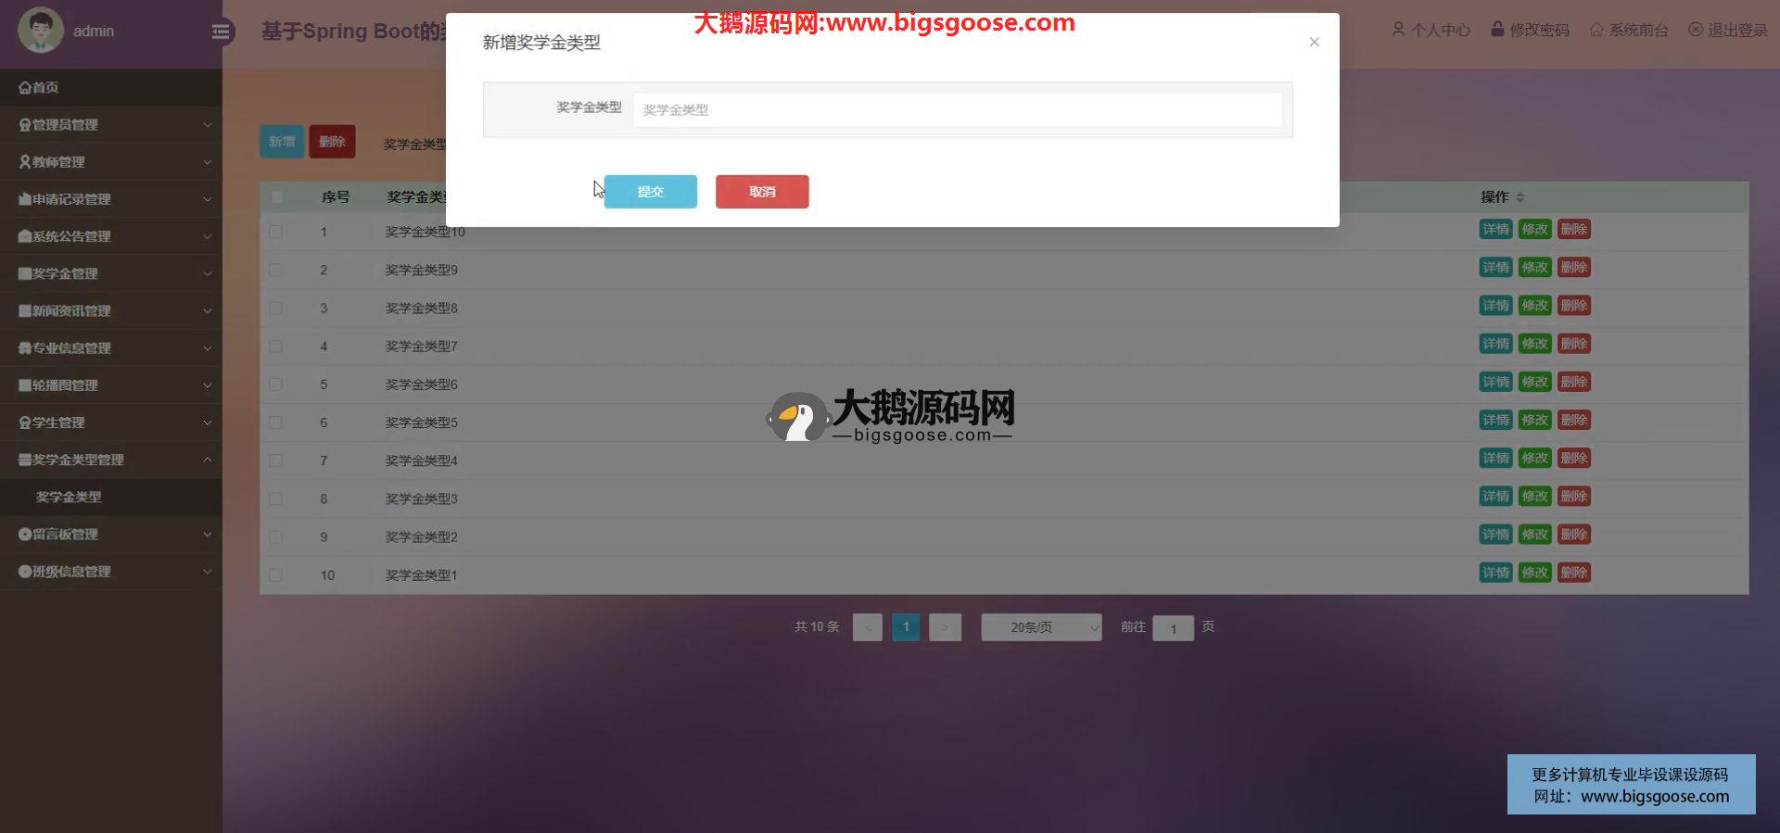Viewport: 1780px width, 833px height.
Task: Click the blue 提交 submit button
Action: point(650,192)
